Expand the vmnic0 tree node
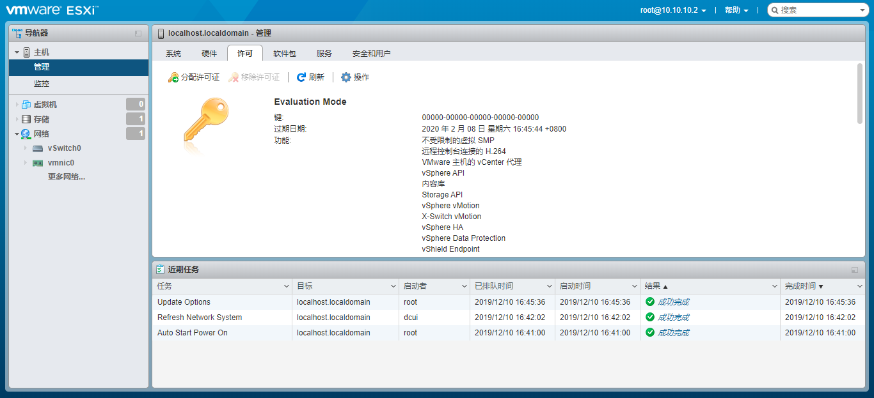The width and height of the screenshot is (874, 398). point(26,163)
